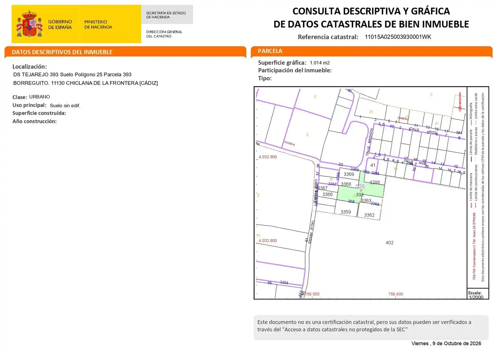Click the Spanish coat of arms emblem
This screenshot has width=498, height=352.
tap(29, 24)
